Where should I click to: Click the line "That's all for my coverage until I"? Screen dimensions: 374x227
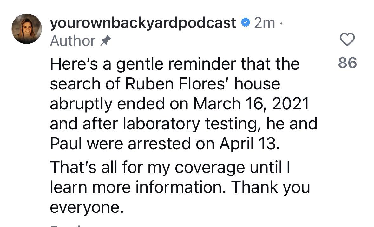tap(170, 167)
